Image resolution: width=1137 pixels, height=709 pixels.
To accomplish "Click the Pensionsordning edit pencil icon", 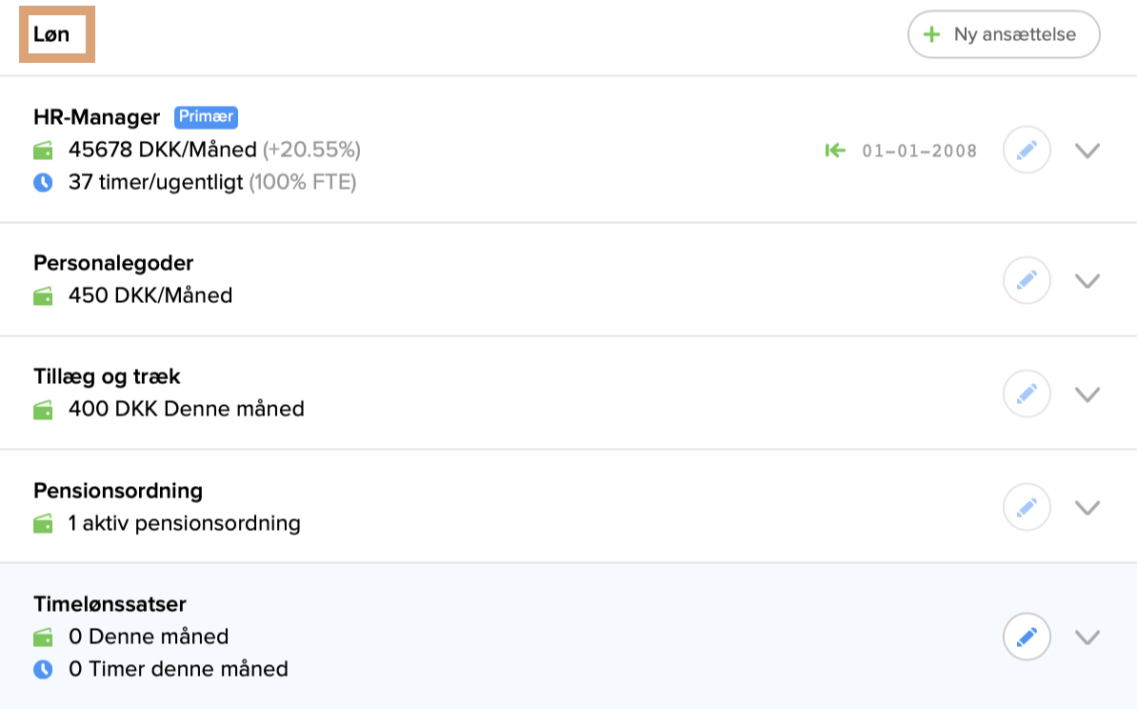I will [x=1027, y=507].
